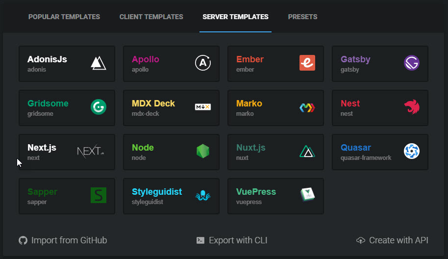Choose the VuePress template title
This screenshot has height=259, width=448.
coord(256,192)
